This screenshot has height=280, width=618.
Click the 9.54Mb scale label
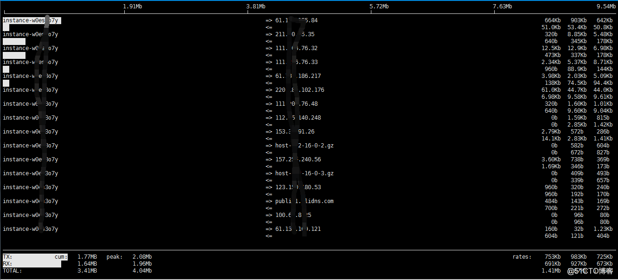(606, 6)
